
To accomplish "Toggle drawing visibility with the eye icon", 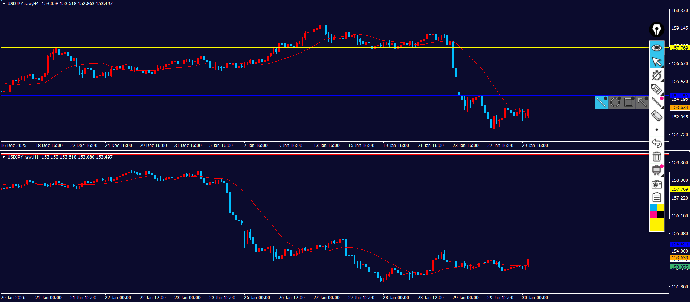I will tap(656, 48).
